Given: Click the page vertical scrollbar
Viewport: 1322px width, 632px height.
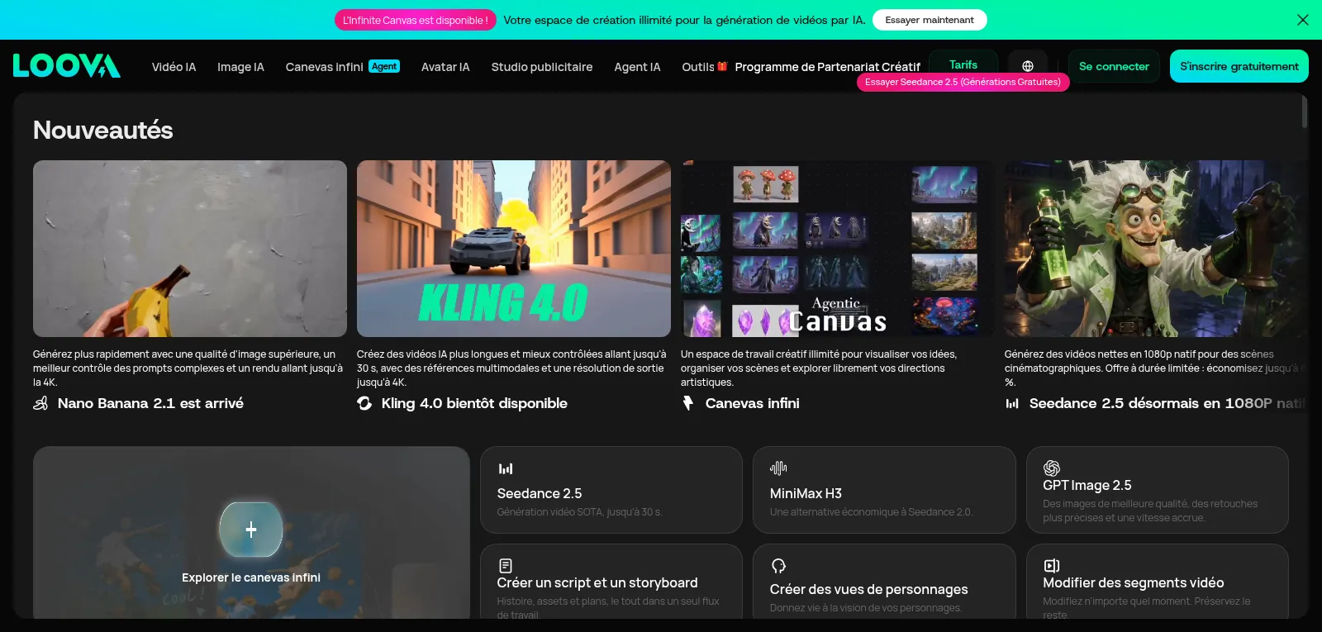Looking at the screenshot, I should [x=1305, y=112].
